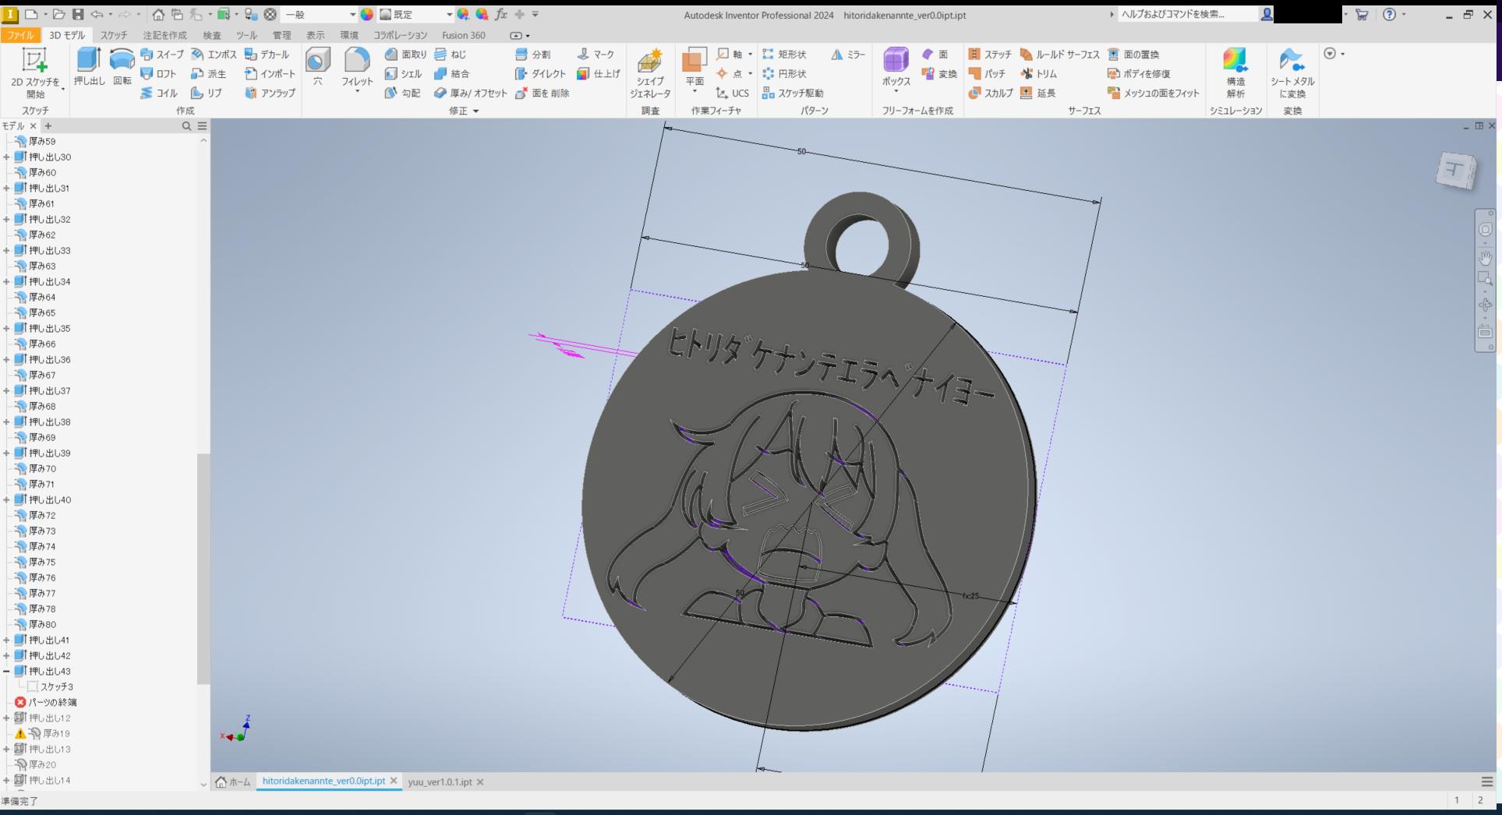Open the シェイプジェネレータ tool
This screenshot has height=815, width=1502.
pyautogui.click(x=650, y=72)
